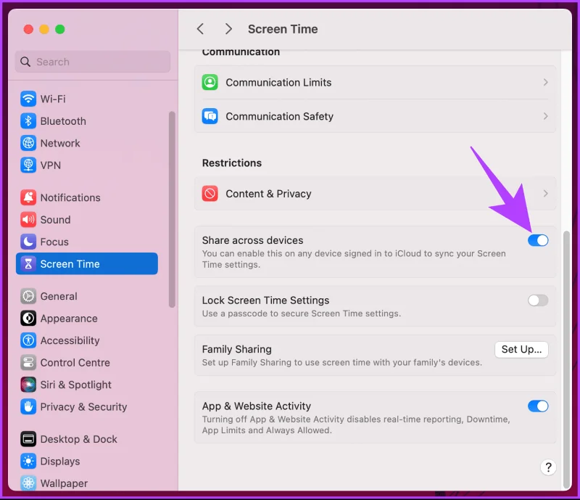Select Displays in the sidebar
The image size is (580, 500).
click(x=87, y=461)
